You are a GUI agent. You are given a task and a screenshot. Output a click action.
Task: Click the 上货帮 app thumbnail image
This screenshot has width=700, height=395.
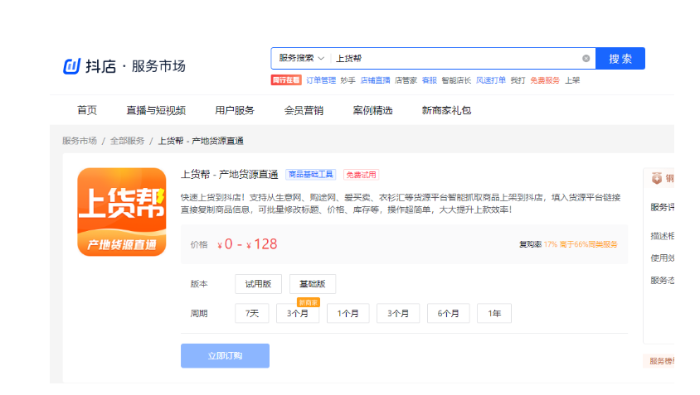pos(121,212)
